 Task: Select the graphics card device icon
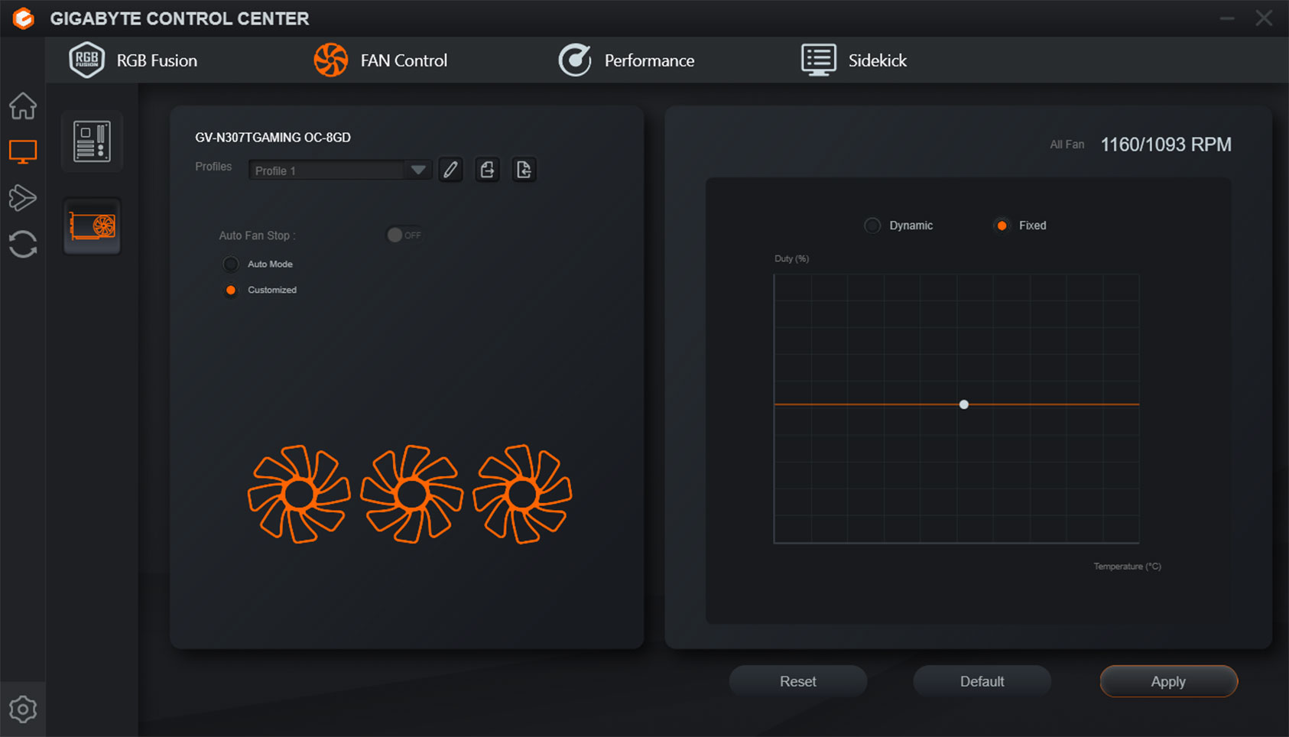(91, 226)
